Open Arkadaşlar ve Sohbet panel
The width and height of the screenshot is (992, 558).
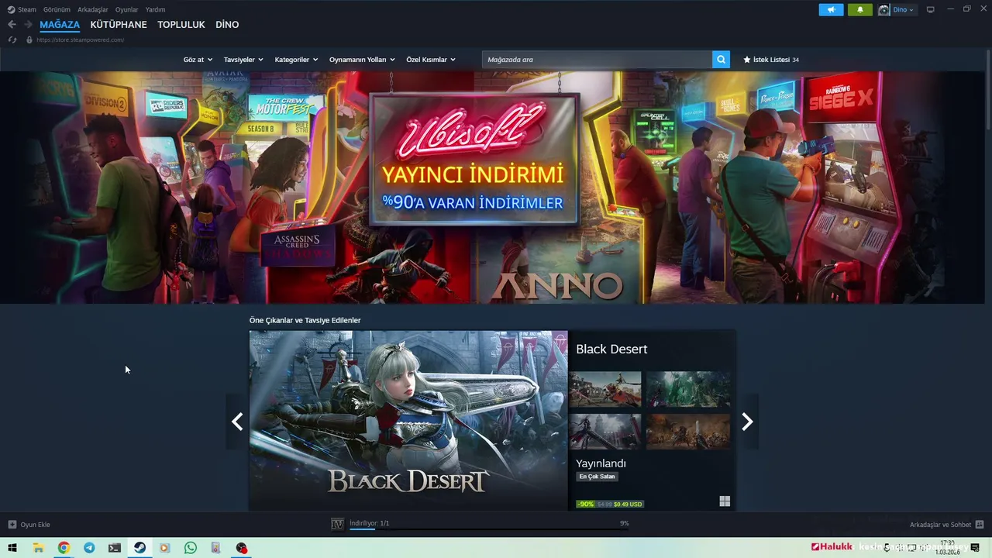coord(940,525)
